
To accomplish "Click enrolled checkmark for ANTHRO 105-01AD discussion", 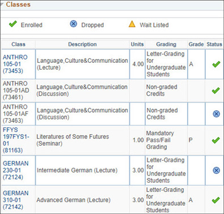I will [215, 91].
